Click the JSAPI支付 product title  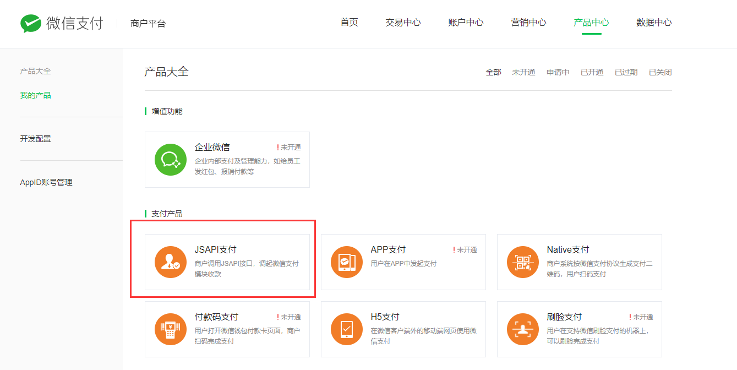coord(215,249)
